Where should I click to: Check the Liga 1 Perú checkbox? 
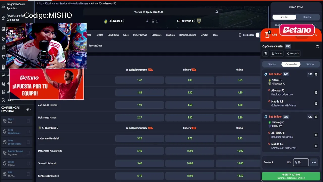28,121
